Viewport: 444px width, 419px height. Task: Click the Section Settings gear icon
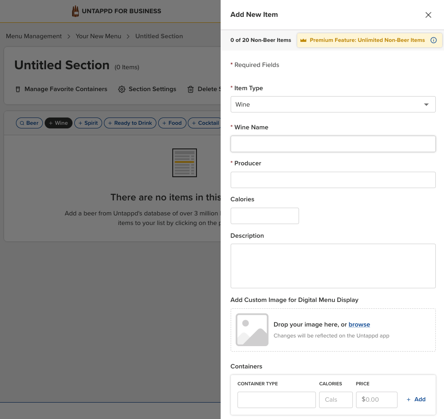122,89
